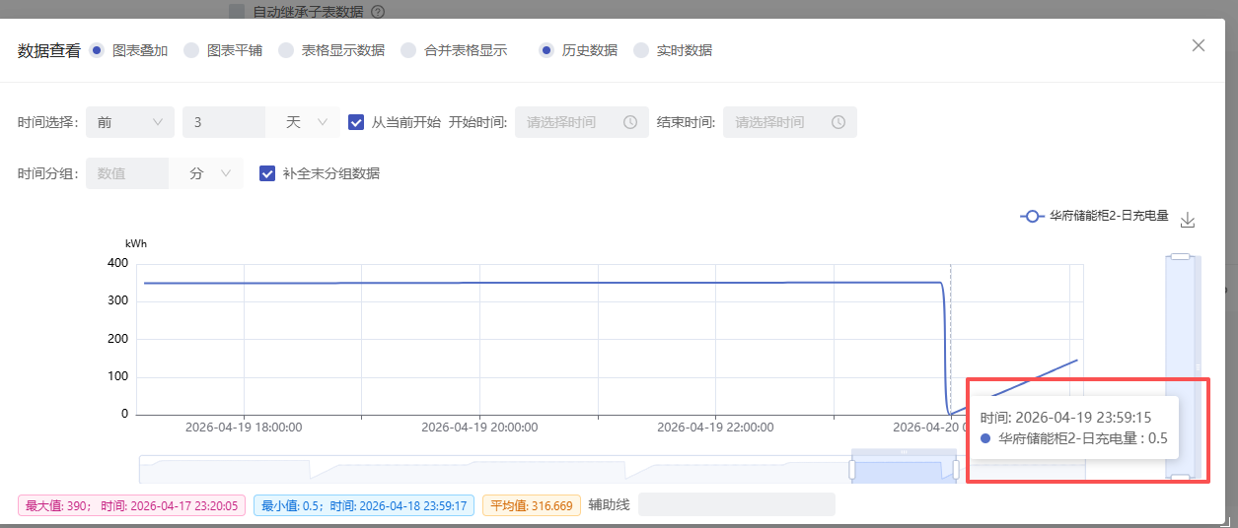This screenshot has height=528, width=1238.
Task: Click the horizontal zoom slider's left handle
Action: click(x=852, y=470)
